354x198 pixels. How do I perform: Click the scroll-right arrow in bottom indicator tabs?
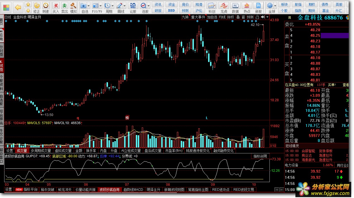282,190
